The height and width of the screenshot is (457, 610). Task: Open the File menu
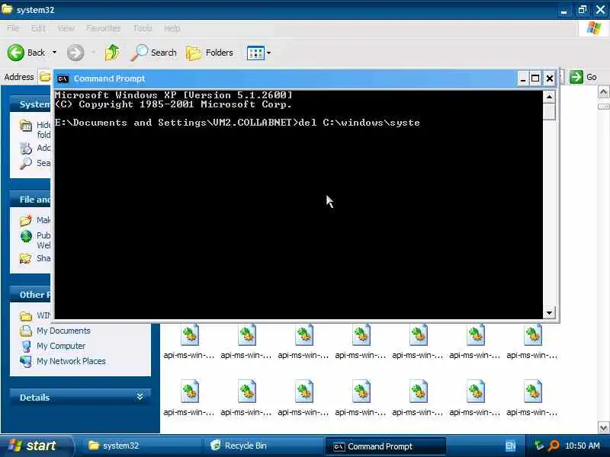13,28
